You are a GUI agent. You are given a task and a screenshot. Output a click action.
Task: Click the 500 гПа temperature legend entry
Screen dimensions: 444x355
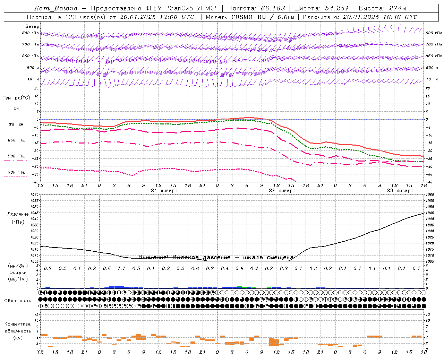coord(16,172)
